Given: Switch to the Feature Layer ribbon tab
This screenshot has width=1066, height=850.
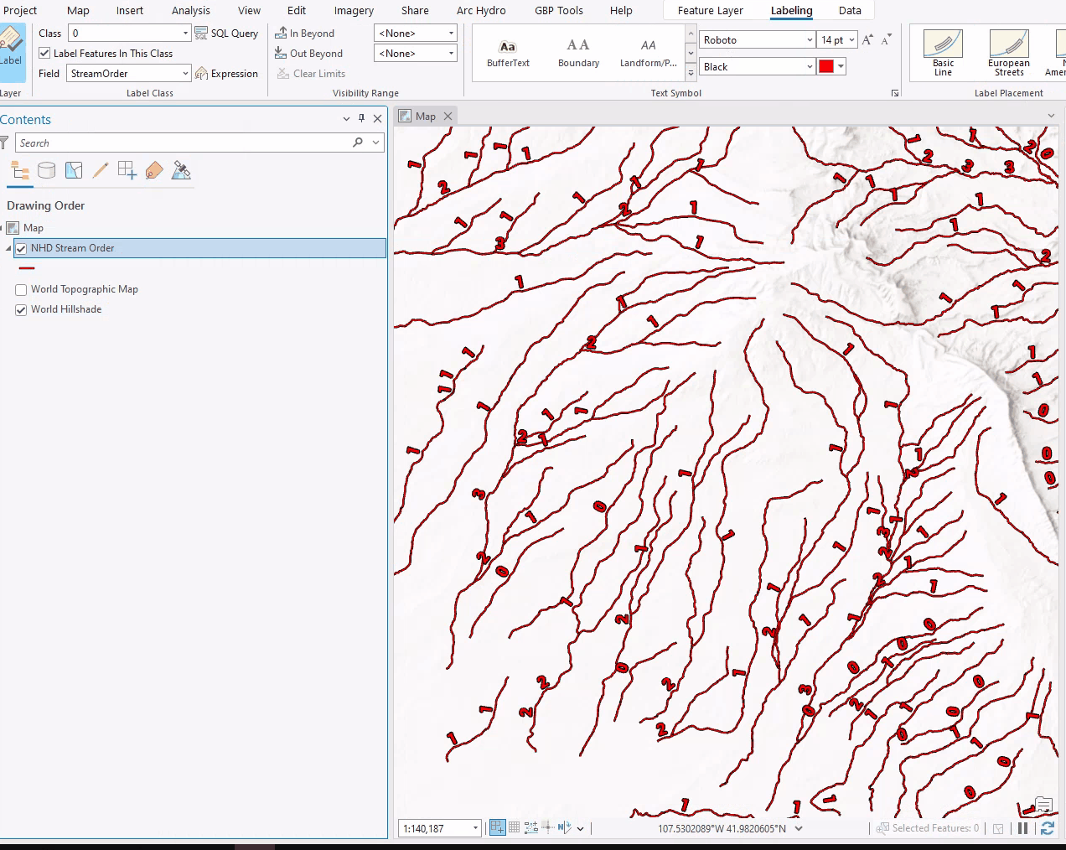Looking at the screenshot, I should tap(712, 10).
